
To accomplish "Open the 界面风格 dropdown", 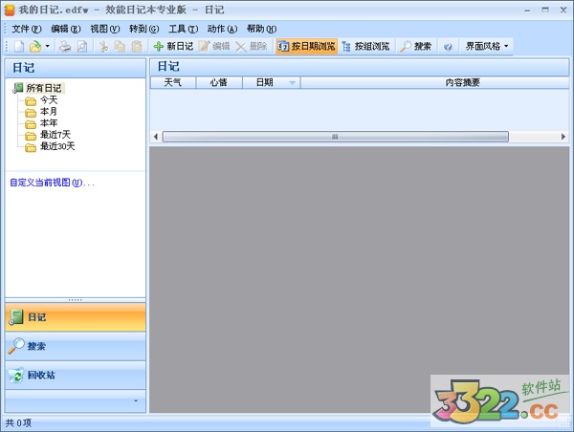I will 487,47.
